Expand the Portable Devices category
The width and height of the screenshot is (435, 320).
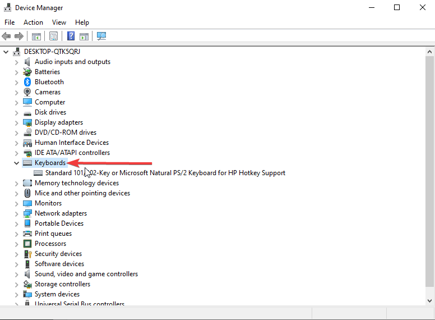[16, 224]
